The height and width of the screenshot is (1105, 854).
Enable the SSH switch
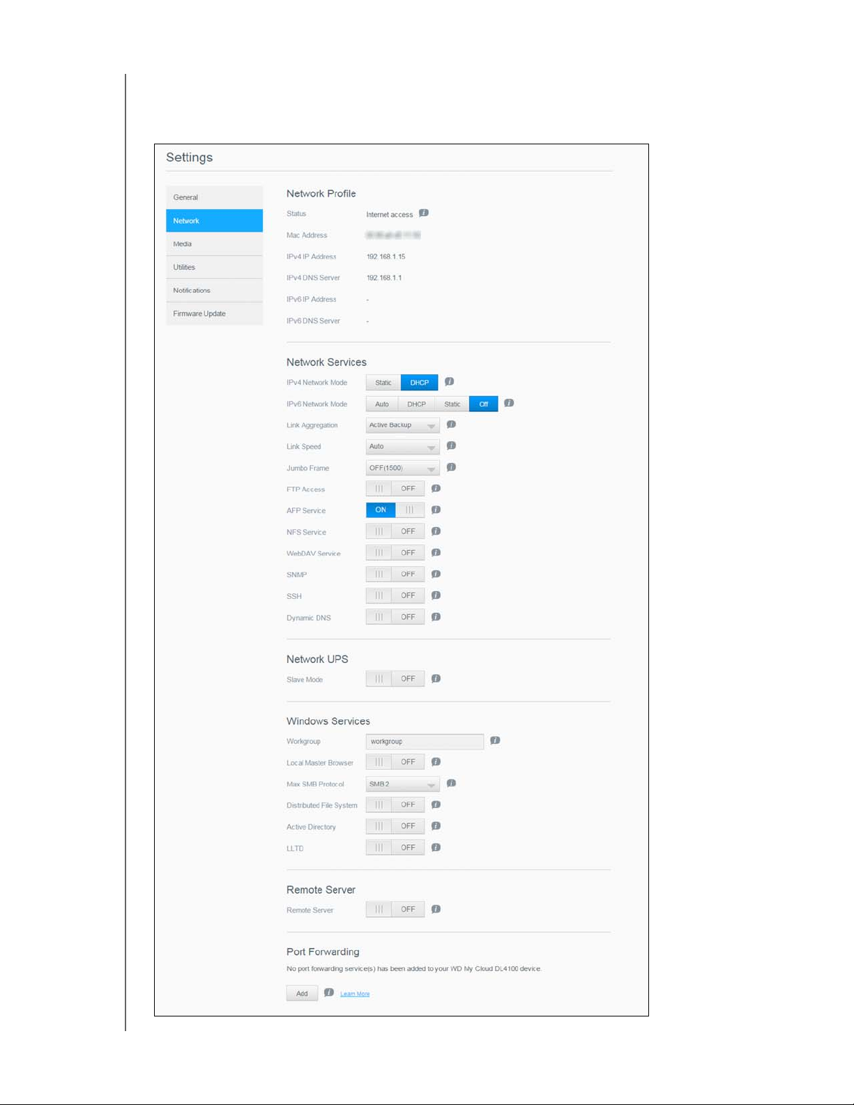(x=395, y=595)
